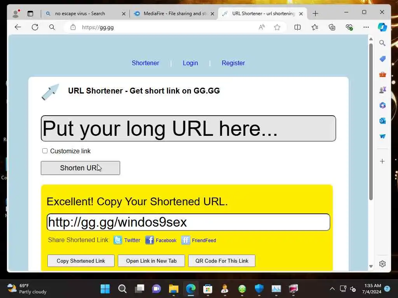
Task: Close the MediaFire tab
Action: tap(213, 14)
